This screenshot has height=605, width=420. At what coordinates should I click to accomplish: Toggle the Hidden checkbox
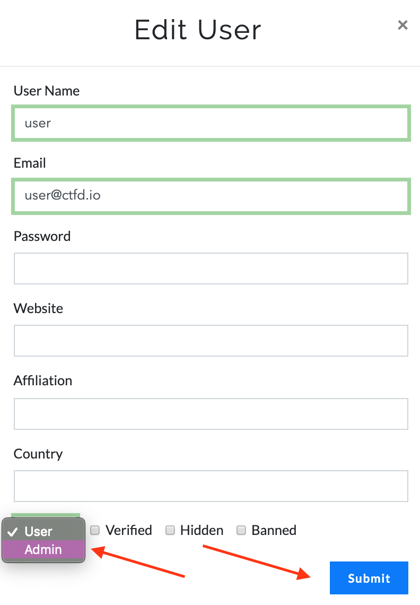pos(170,530)
